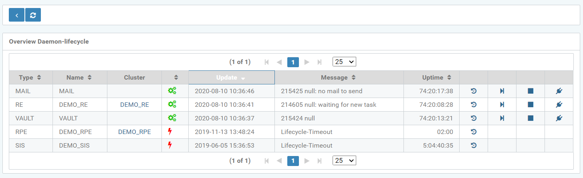
Task: Restart the DEMO_SIS daemon
Action: [x=473, y=146]
